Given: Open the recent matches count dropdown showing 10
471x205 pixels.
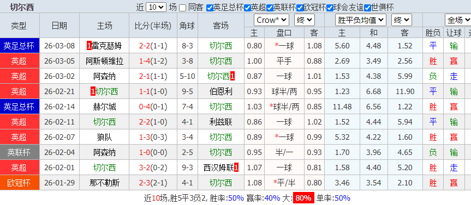Looking at the screenshot, I should pyautogui.click(x=156, y=7).
